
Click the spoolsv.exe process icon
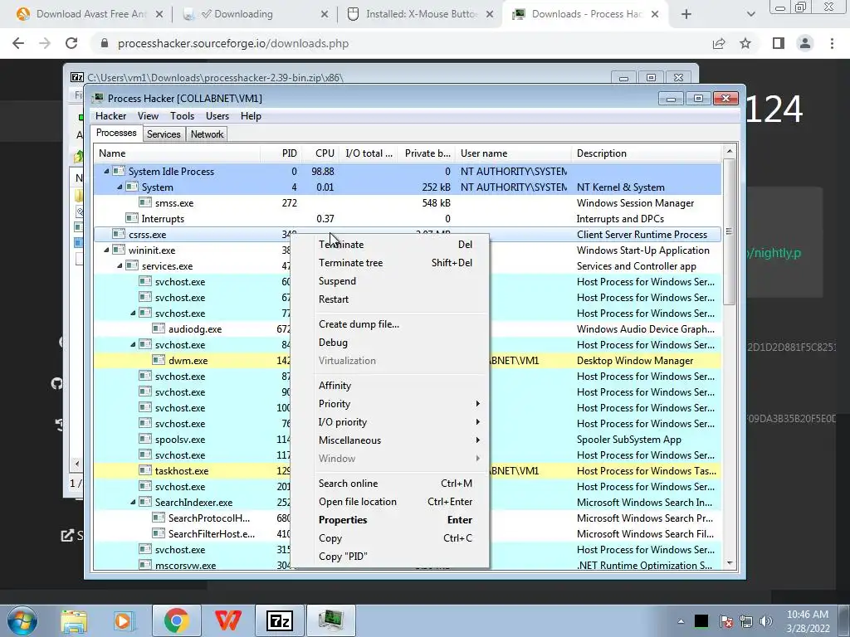[x=144, y=440]
